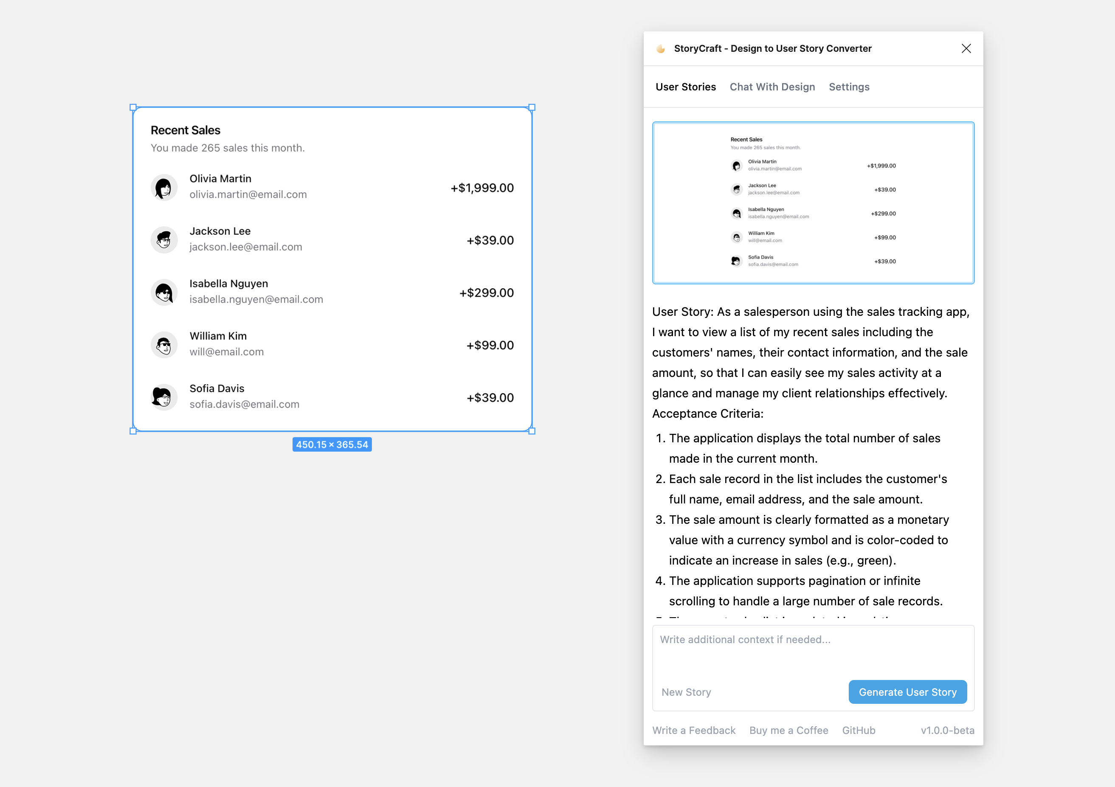Select William Kim's avatar
1115x787 pixels.
coord(164,345)
